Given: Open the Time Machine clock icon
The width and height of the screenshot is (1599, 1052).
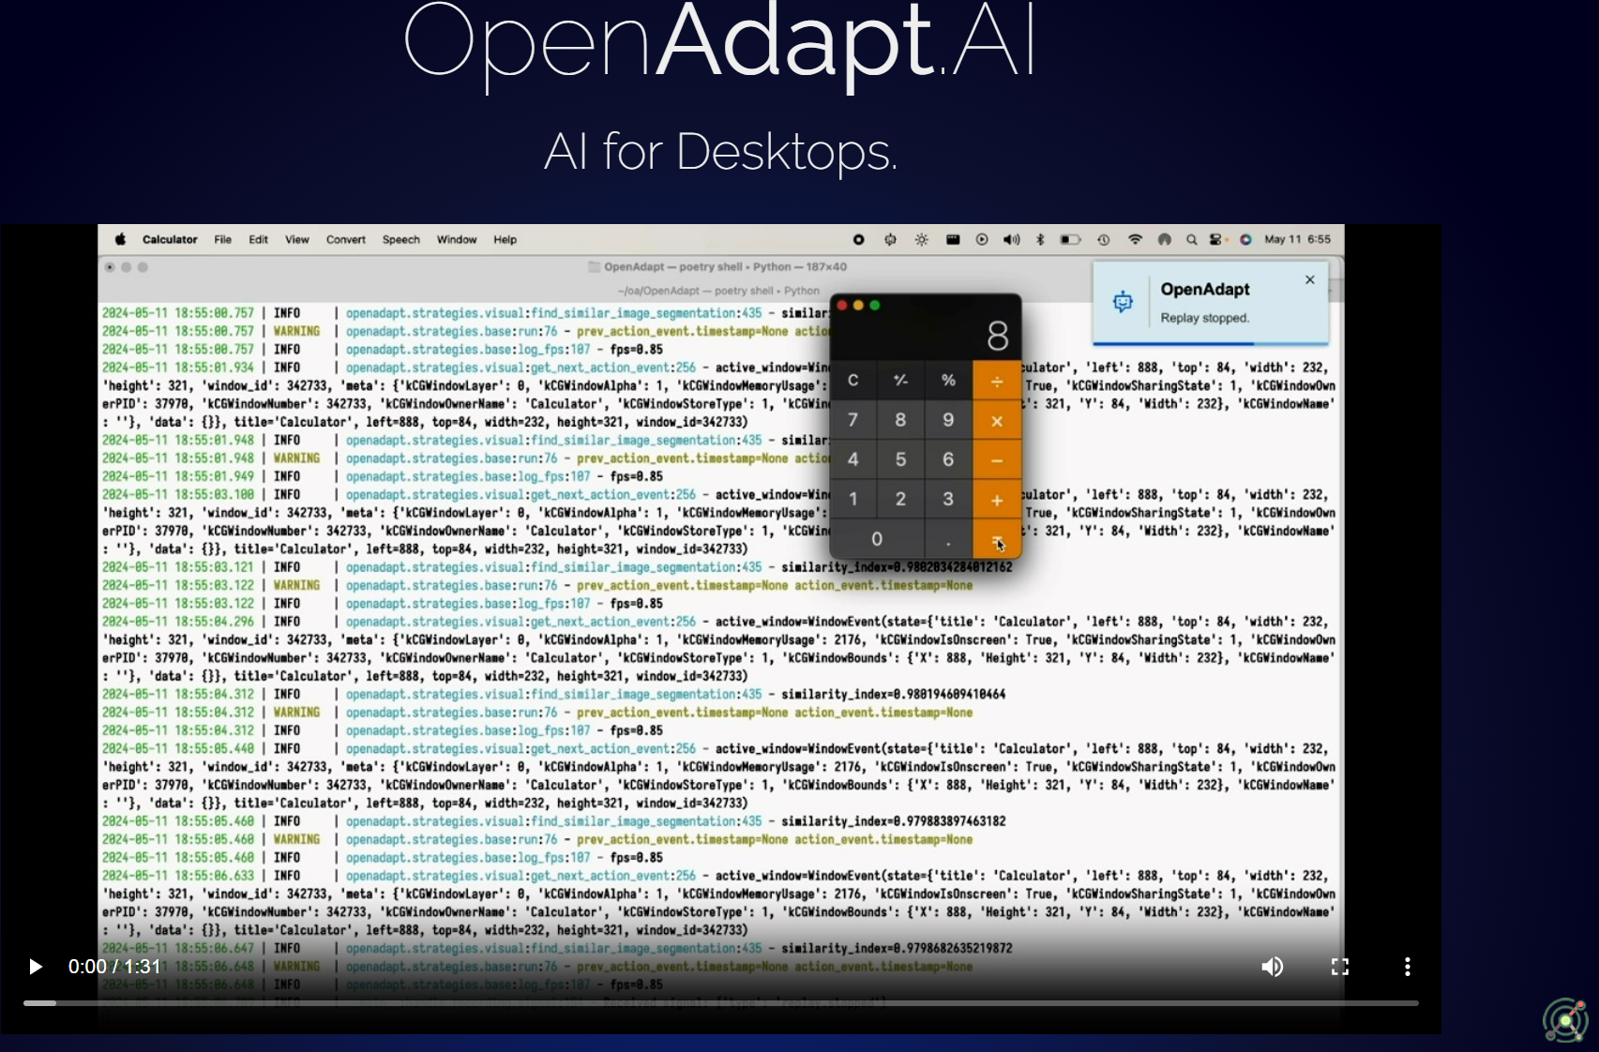Looking at the screenshot, I should (1104, 240).
